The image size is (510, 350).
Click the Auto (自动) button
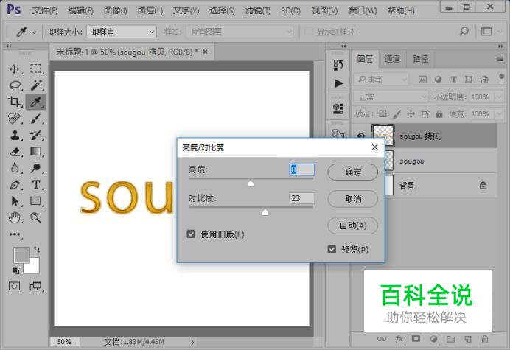352,225
